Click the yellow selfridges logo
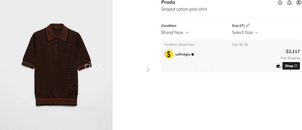 tap(169, 54)
